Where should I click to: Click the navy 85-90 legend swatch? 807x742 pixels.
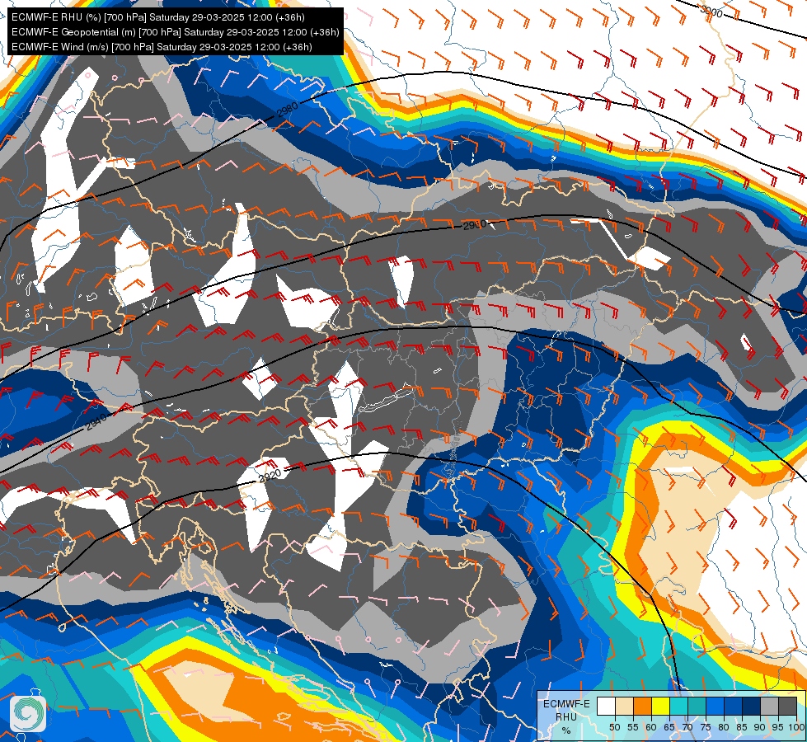752,706
